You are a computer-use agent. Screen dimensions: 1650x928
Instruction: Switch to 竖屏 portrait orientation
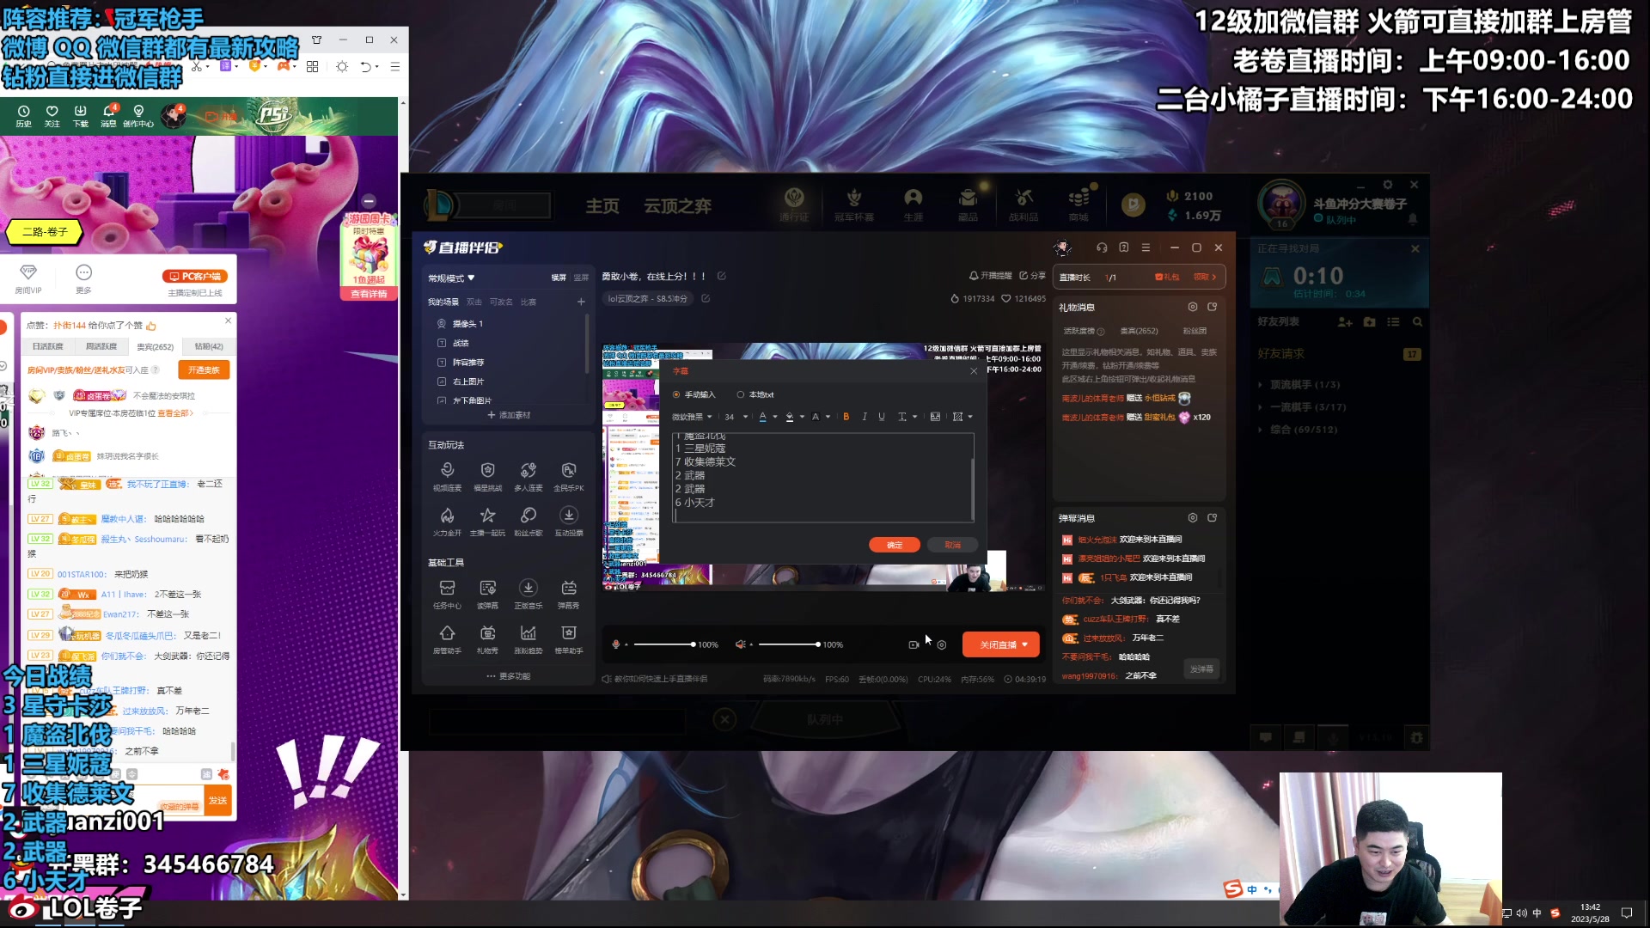pyautogui.click(x=581, y=278)
